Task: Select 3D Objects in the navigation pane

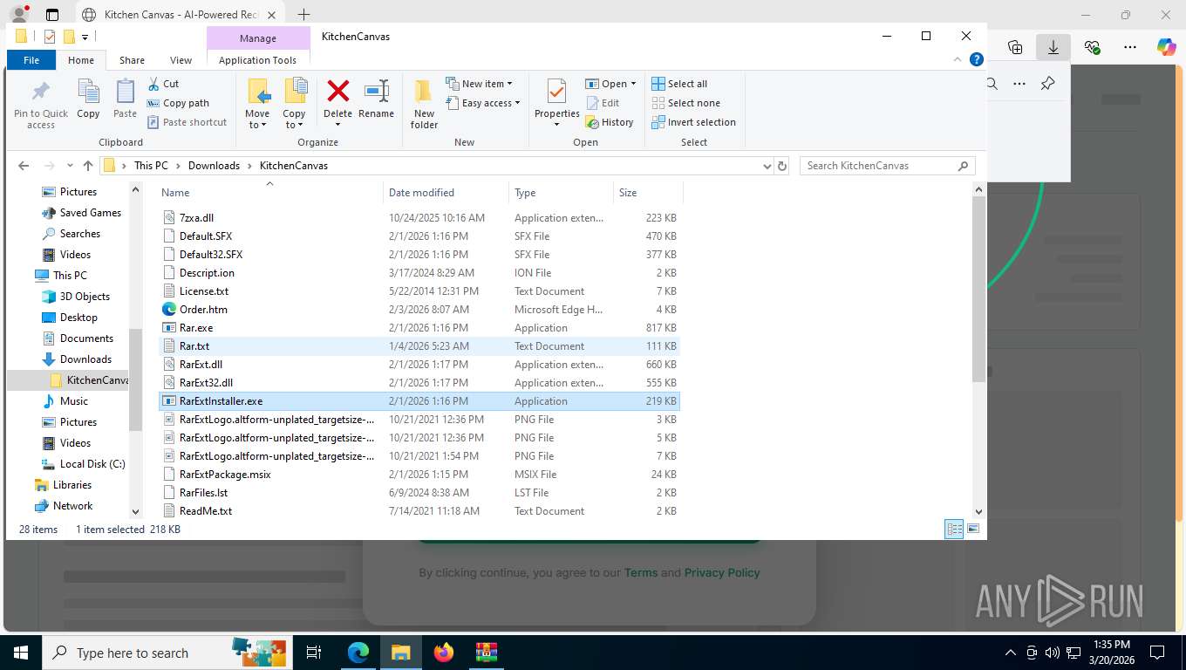Action: point(85,297)
